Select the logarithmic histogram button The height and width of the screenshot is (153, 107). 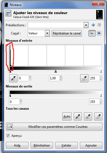99,33
